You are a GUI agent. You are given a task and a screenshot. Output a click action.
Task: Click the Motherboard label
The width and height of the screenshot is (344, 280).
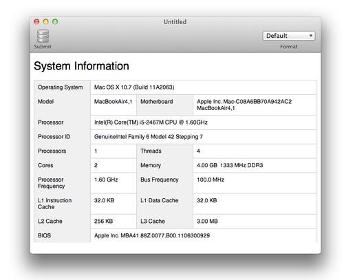coord(157,102)
